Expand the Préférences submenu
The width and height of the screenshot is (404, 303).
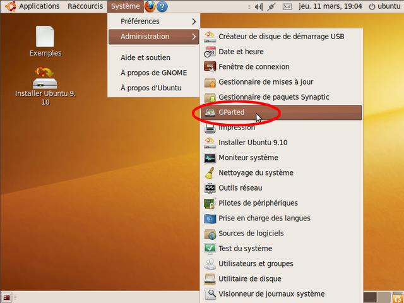(x=153, y=21)
